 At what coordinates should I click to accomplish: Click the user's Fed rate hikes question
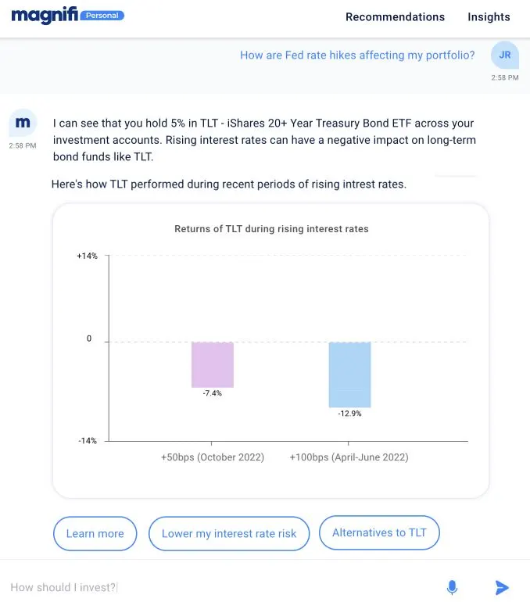click(357, 56)
